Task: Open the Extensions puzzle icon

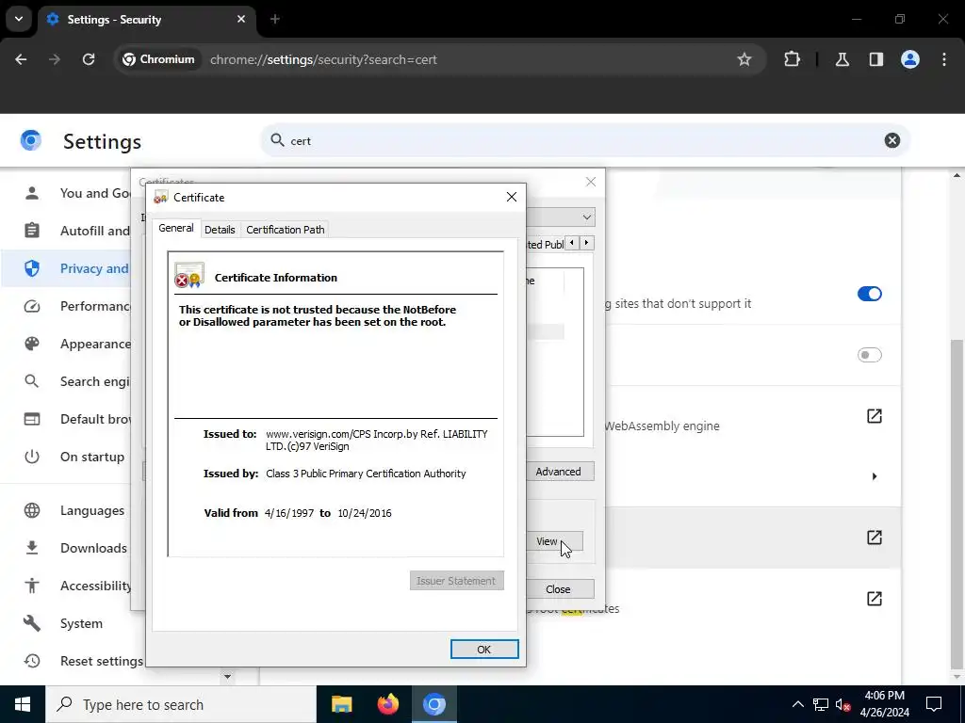Action: click(792, 59)
